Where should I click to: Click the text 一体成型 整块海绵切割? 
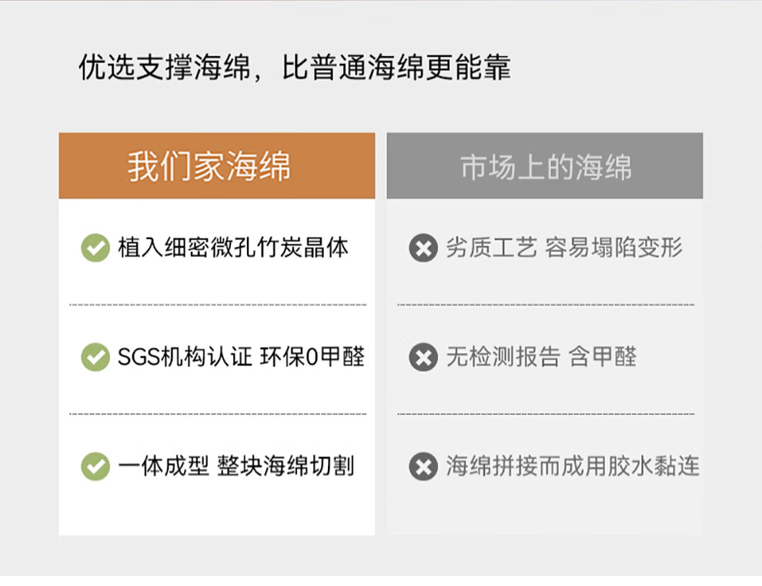(x=236, y=466)
